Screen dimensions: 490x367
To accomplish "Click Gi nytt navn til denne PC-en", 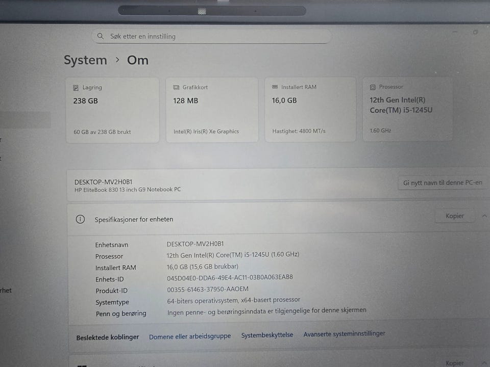I will click(x=443, y=182).
